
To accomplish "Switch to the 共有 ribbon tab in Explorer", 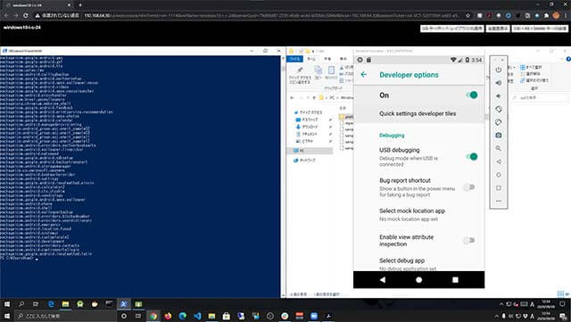I will click(327, 59).
